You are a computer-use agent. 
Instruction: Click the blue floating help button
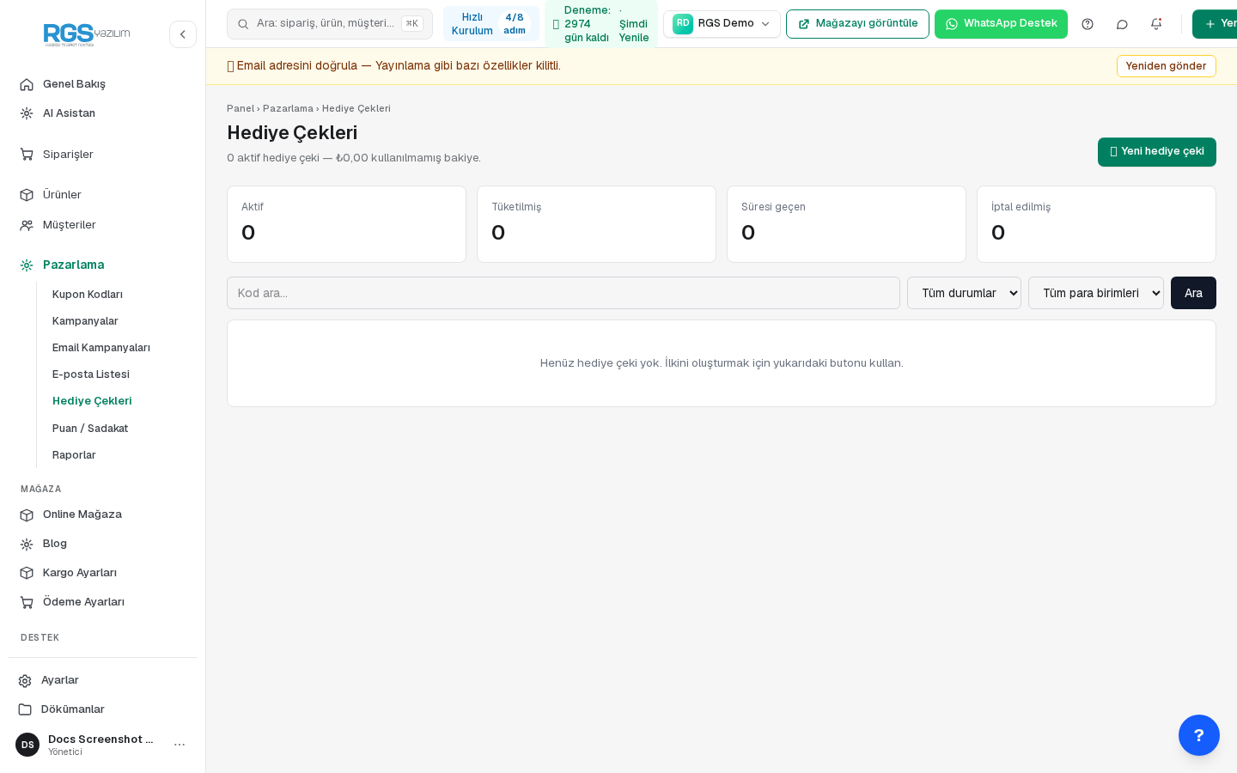[1199, 735]
